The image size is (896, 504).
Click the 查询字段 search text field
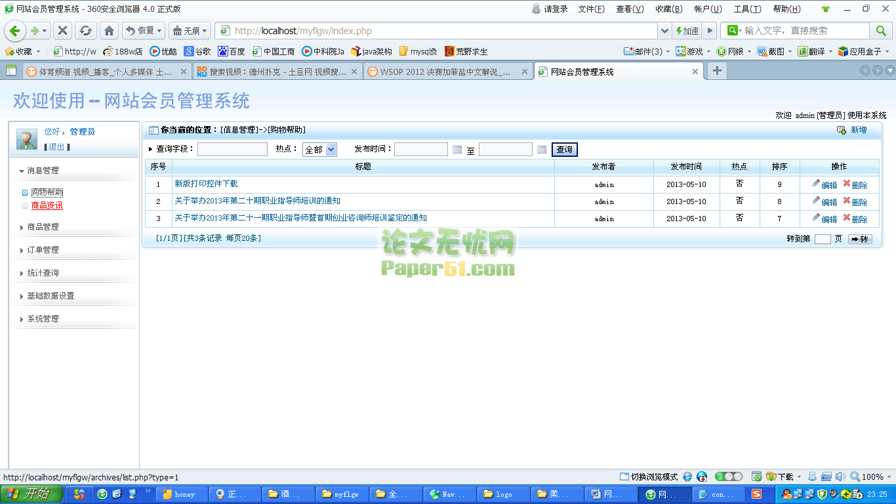pos(232,150)
